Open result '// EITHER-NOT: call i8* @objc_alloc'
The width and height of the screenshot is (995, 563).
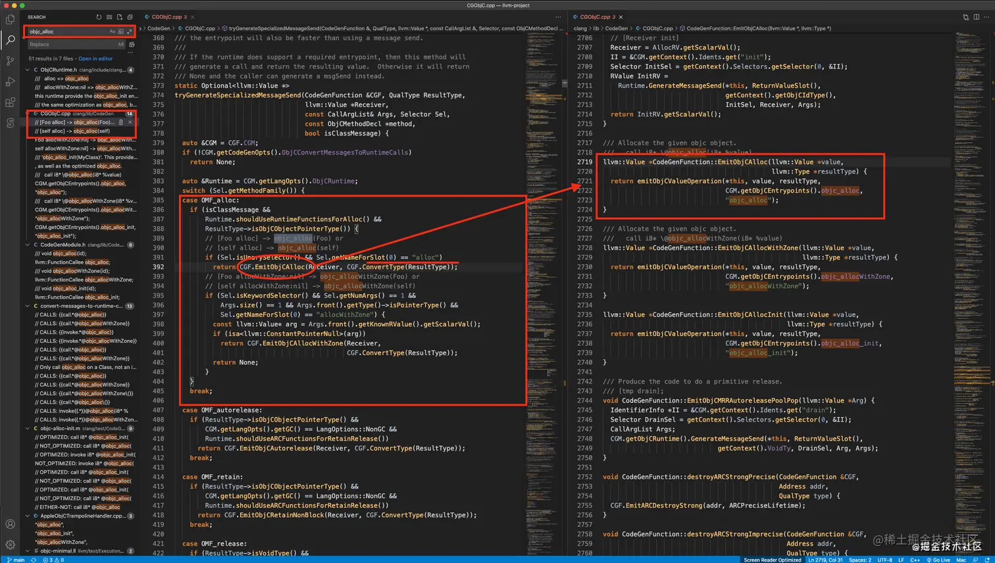click(78, 507)
